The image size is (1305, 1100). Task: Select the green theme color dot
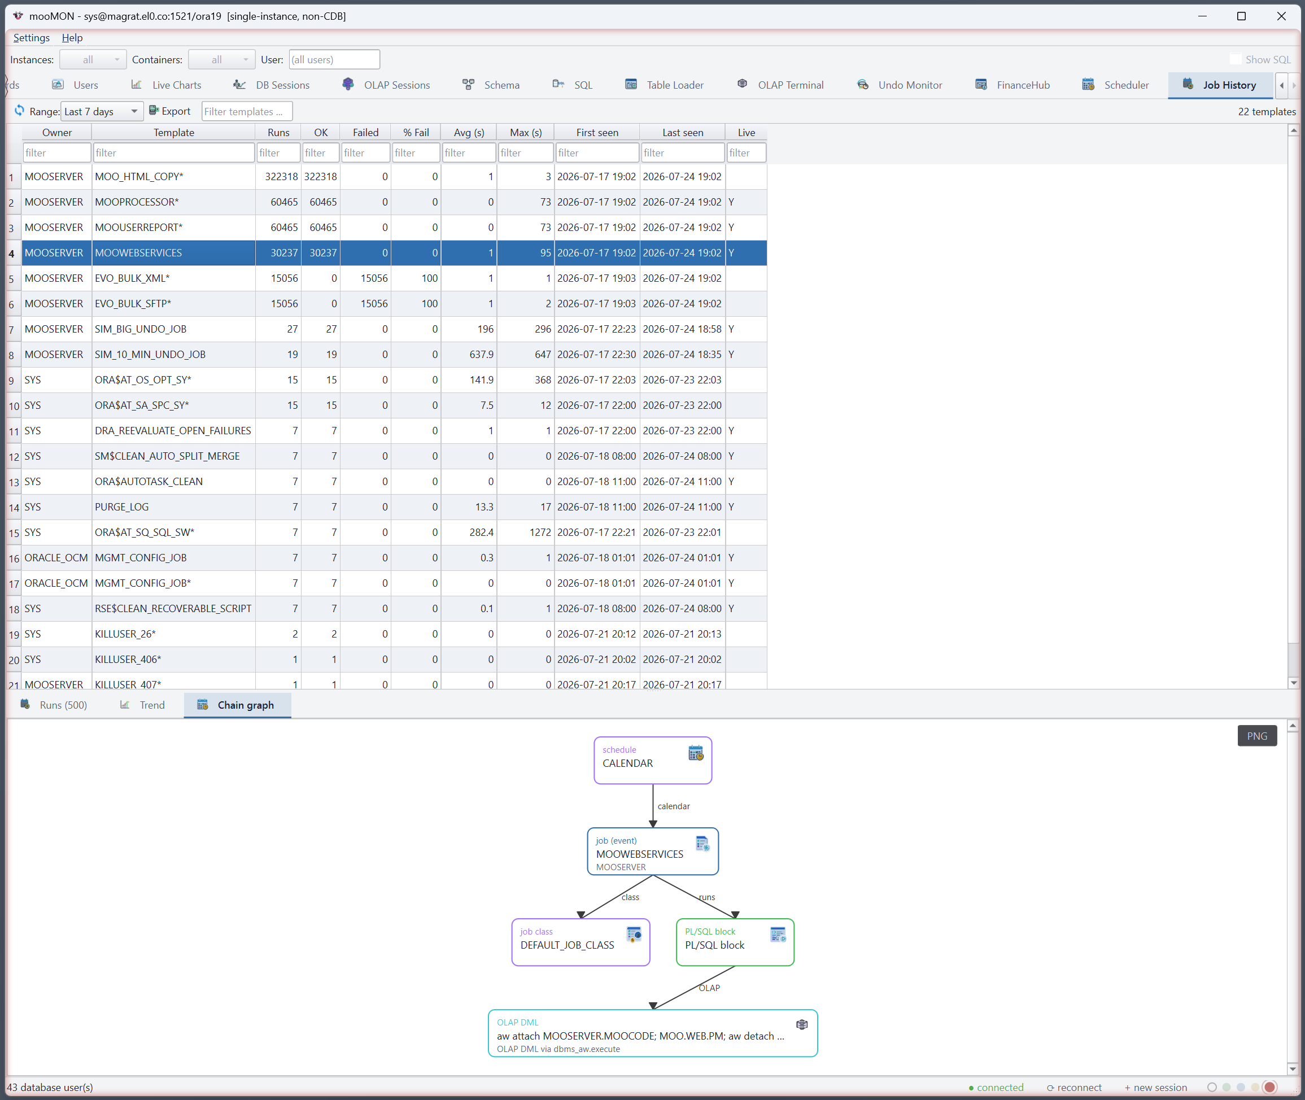pyautogui.click(x=1227, y=1087)
